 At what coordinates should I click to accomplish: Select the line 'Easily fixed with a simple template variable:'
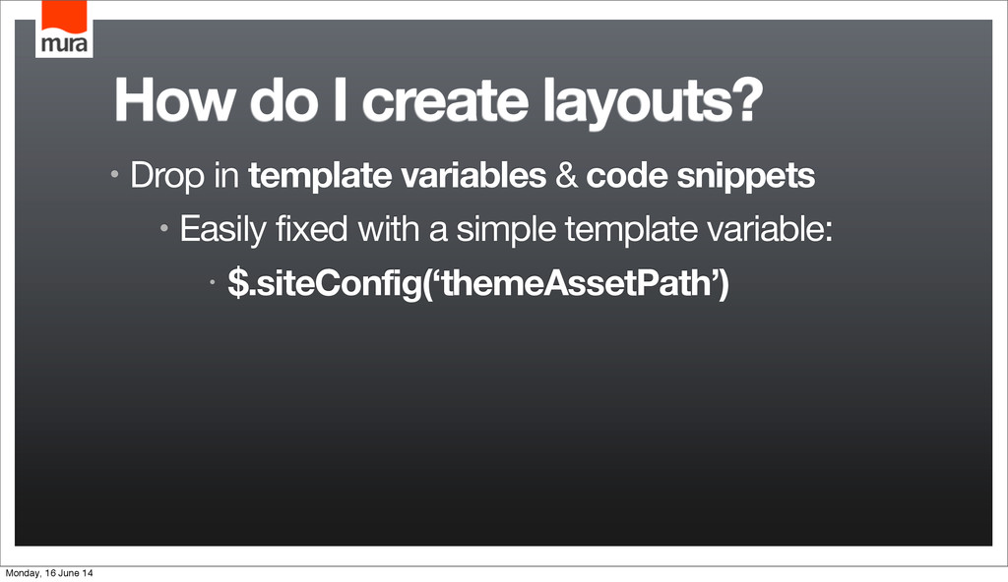tap(506, 229)
